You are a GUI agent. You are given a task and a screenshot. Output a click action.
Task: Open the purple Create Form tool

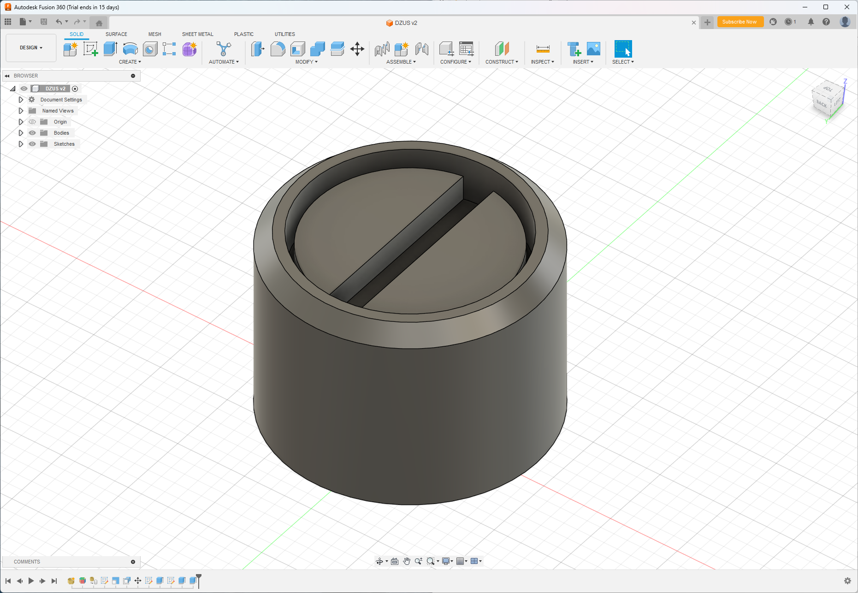189,49
